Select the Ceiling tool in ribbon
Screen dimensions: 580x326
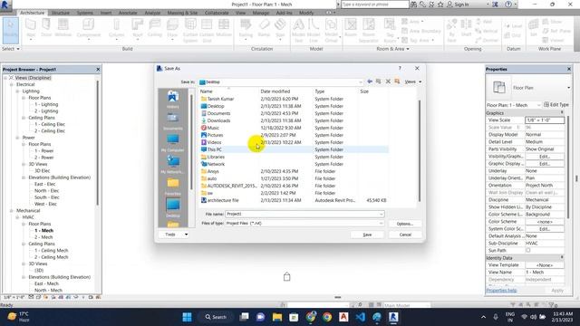155,28
